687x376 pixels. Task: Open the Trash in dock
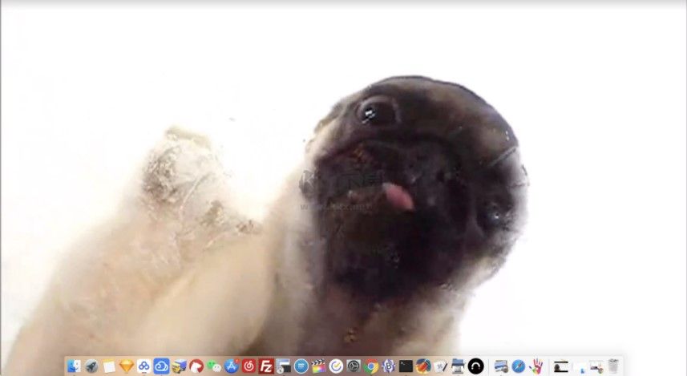point(613,366)
